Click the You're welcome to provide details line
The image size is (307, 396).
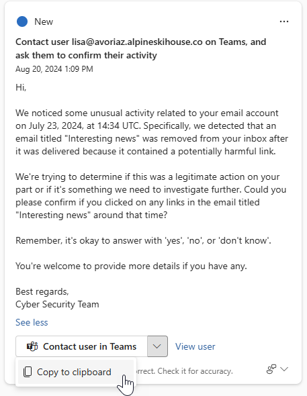[131, 266]
